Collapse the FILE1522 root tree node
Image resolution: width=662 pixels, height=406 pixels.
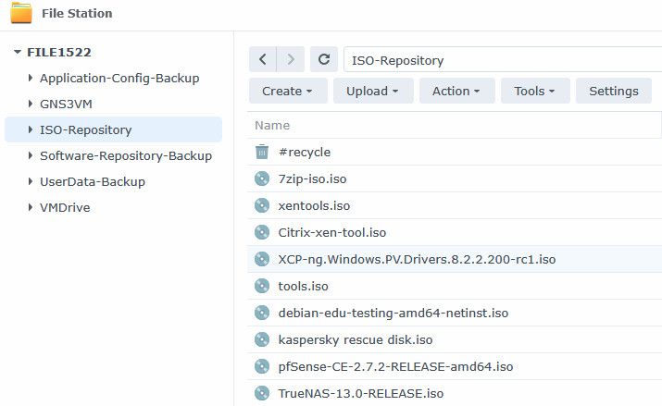tap(17, 53)
